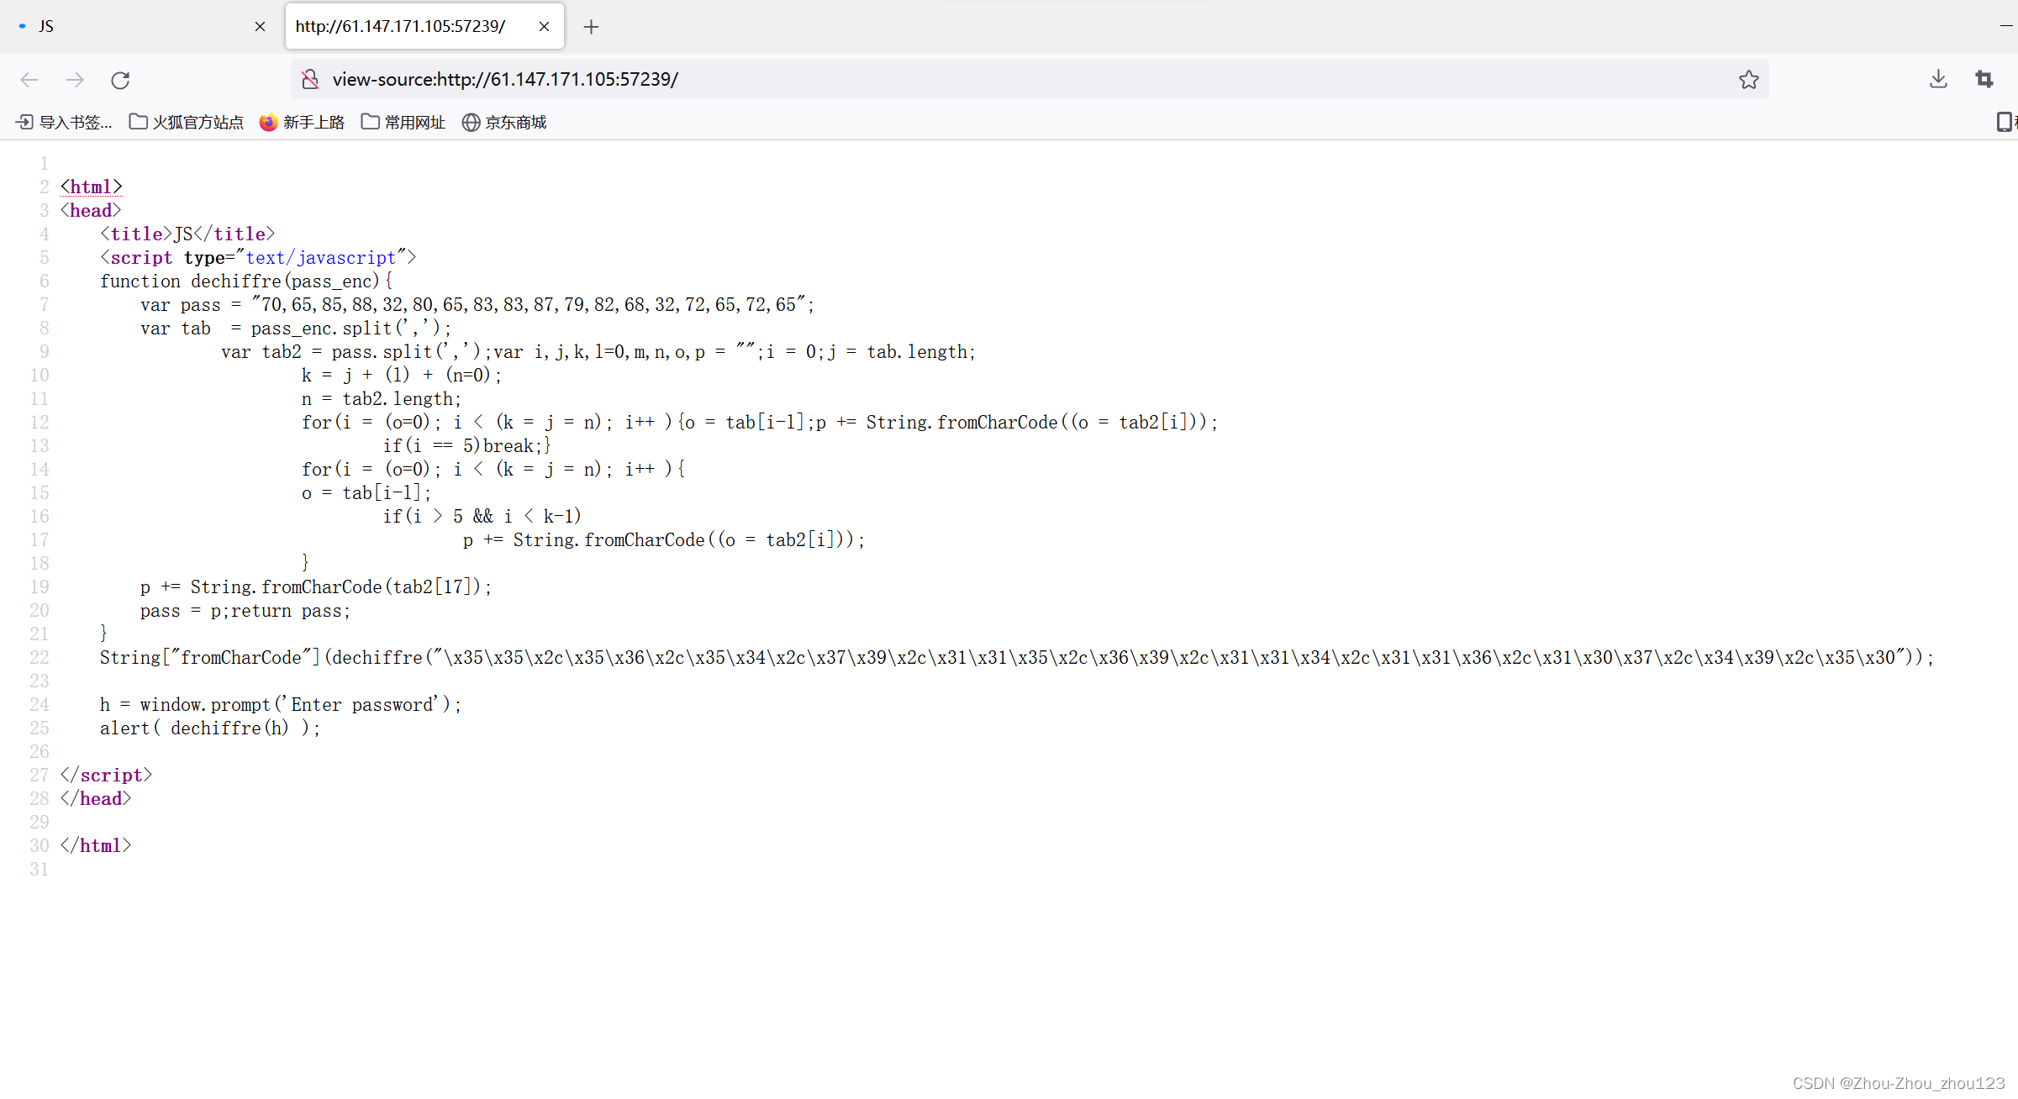The width and height of the screenshot is (2018, 1099).
Task: Open the 京东商城 bookmark
Action: pos(504,123)
